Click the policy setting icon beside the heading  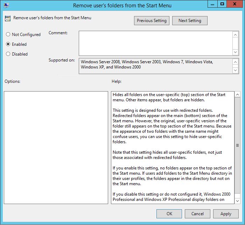coord(8,19)
